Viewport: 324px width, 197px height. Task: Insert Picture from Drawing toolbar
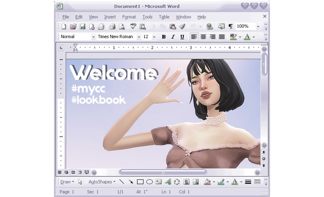(x=195, y=182)
